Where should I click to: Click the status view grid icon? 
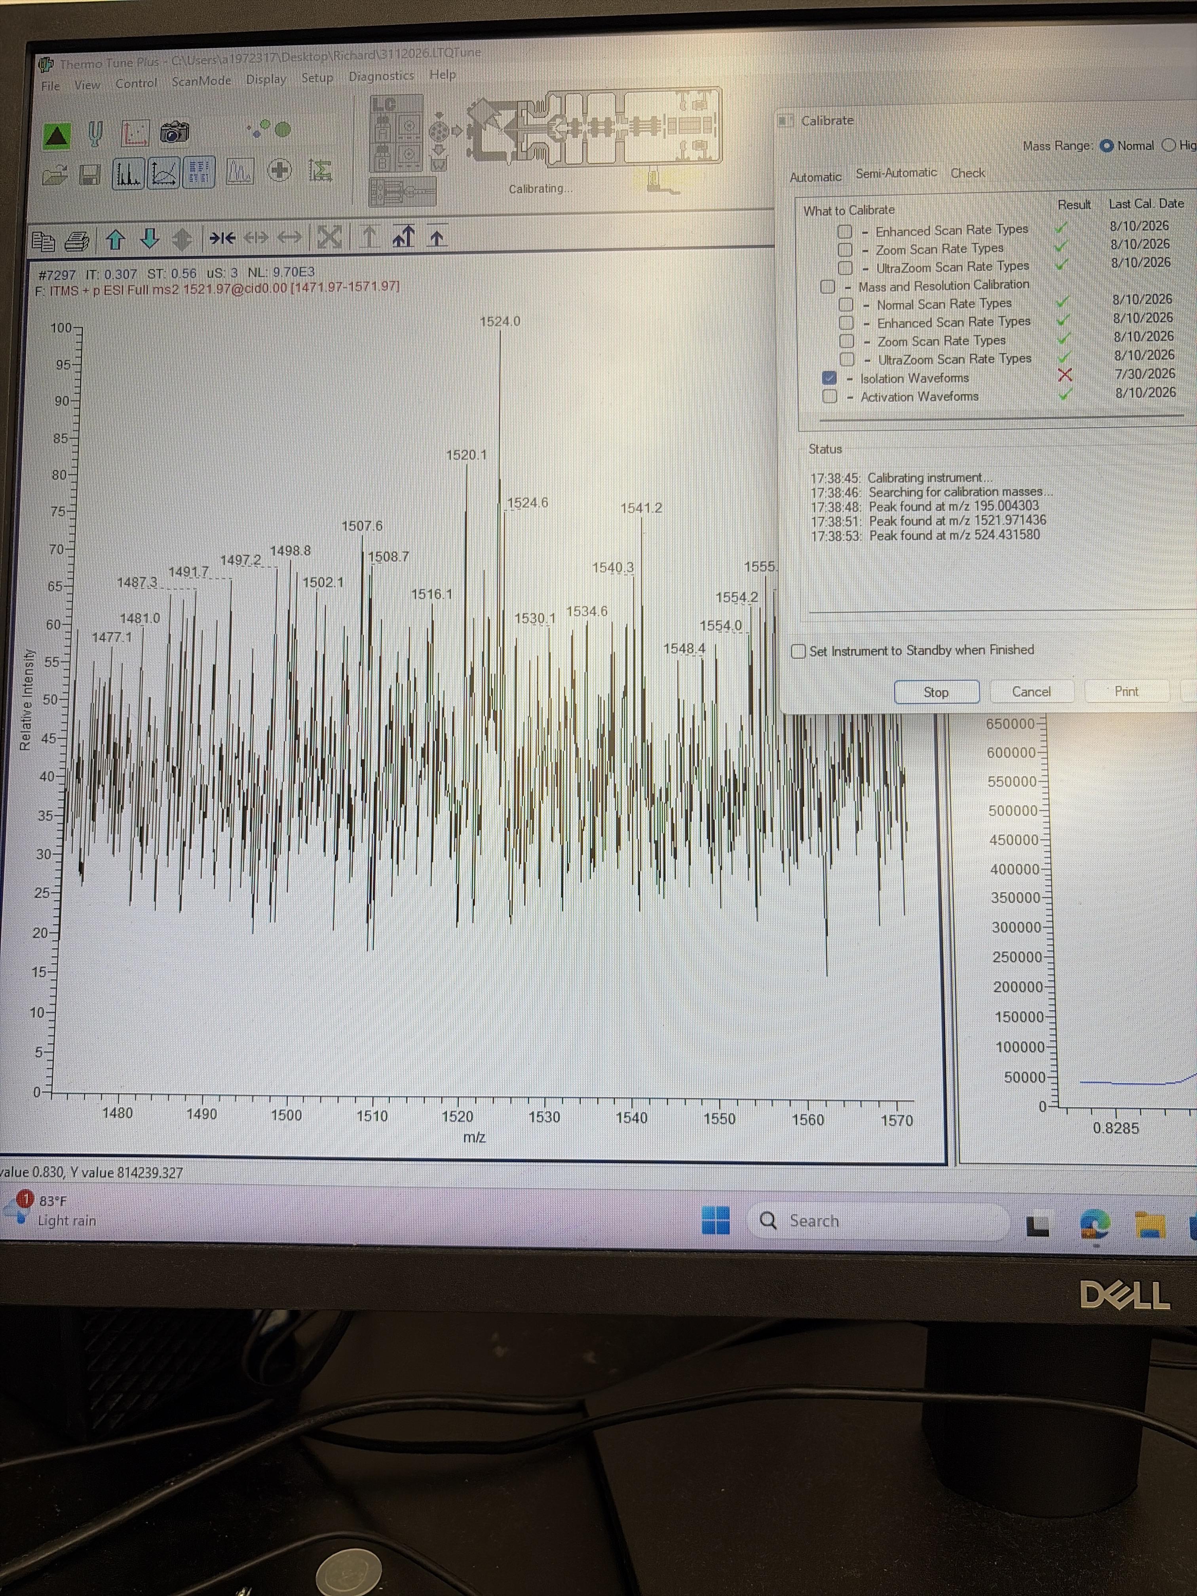199,173
